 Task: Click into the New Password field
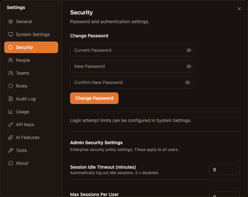tap(132, 66)
